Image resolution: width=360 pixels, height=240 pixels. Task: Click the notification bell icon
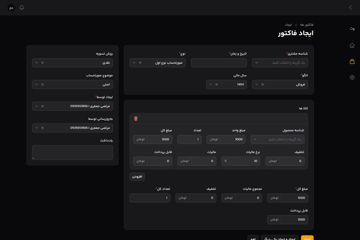[x=22, y=7]
